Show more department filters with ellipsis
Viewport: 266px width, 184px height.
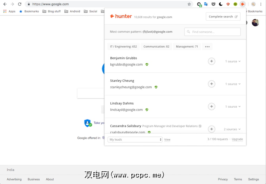click(x=207, y=46)
